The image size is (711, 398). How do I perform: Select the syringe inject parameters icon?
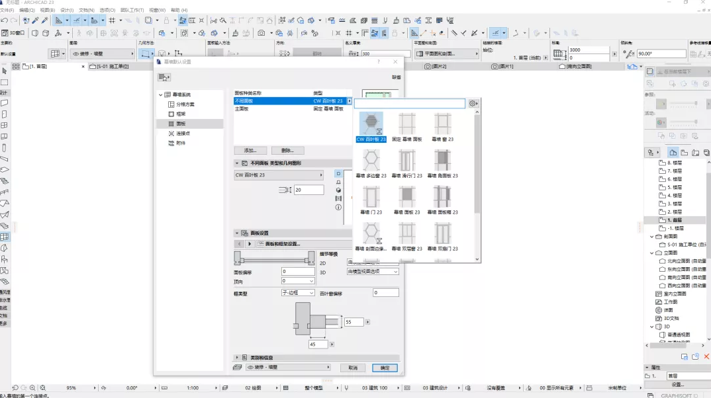(x=45, y=20)
